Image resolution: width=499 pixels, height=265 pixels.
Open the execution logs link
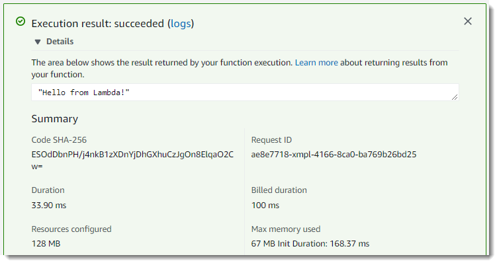coord(180,23)
